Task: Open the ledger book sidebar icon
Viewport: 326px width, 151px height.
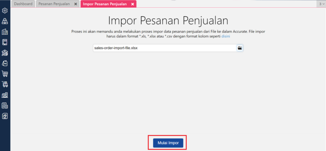Action: pos(4,42)
